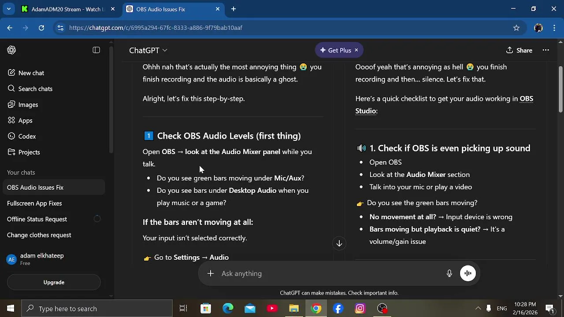Start voice mode with the waveform button
This screenshot has width=564, height=317.
click(x=468, y=273)
